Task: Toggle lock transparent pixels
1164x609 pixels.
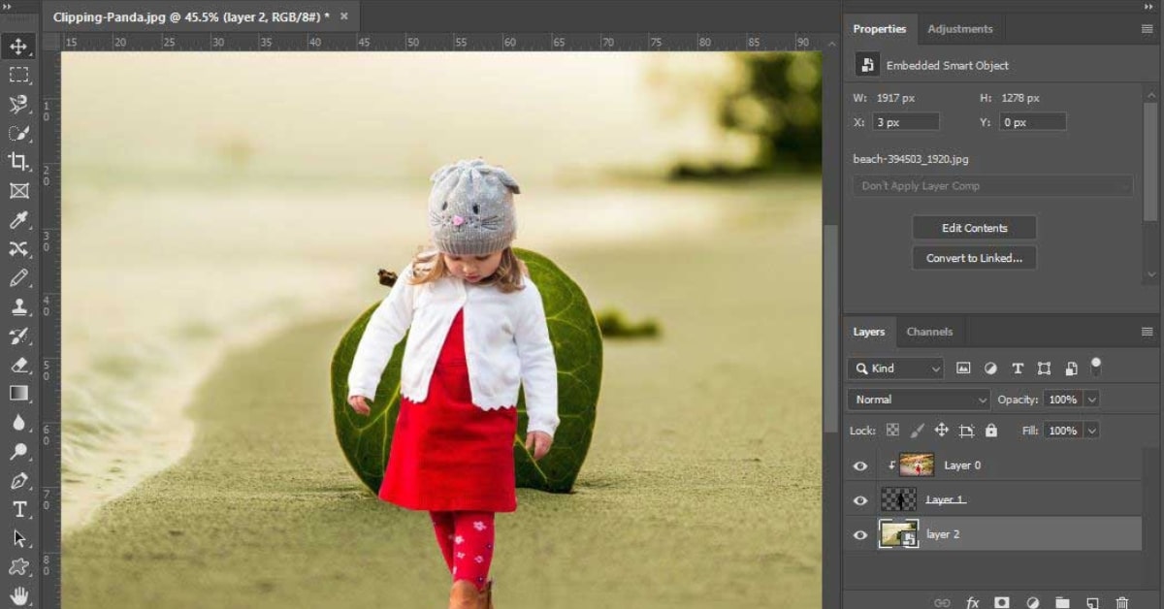Action: 892,430
